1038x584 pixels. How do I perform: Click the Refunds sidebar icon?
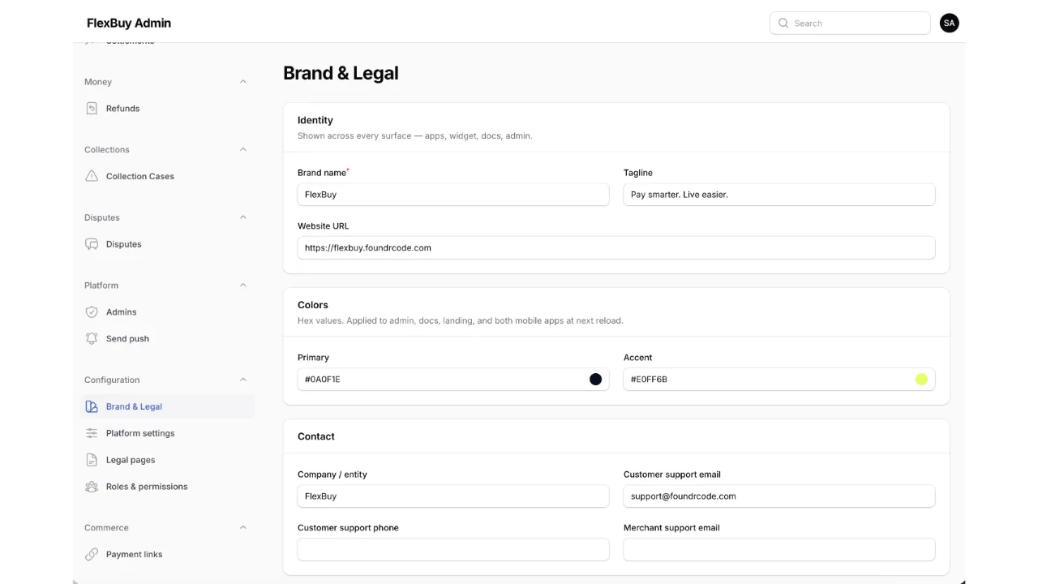coord(92,108)
